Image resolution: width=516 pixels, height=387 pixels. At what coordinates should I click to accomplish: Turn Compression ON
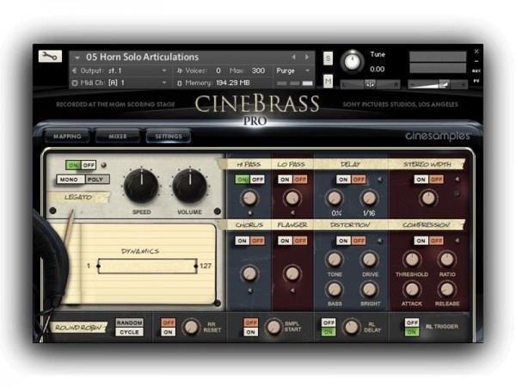tap(421, 241)
